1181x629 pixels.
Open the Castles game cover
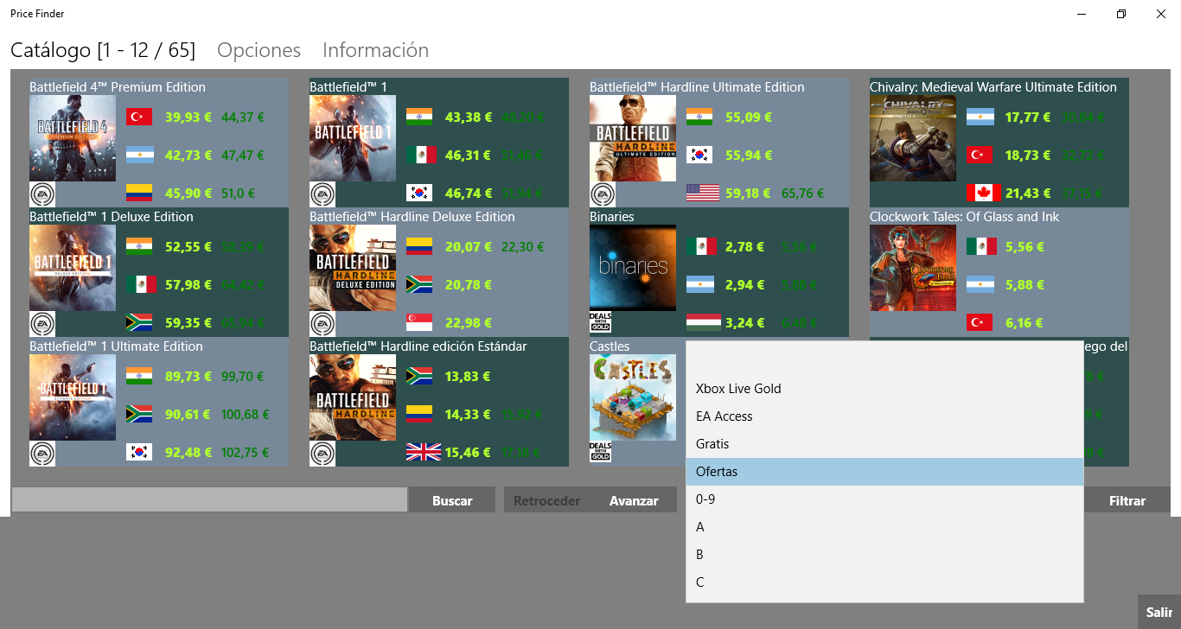click(633, 397)
